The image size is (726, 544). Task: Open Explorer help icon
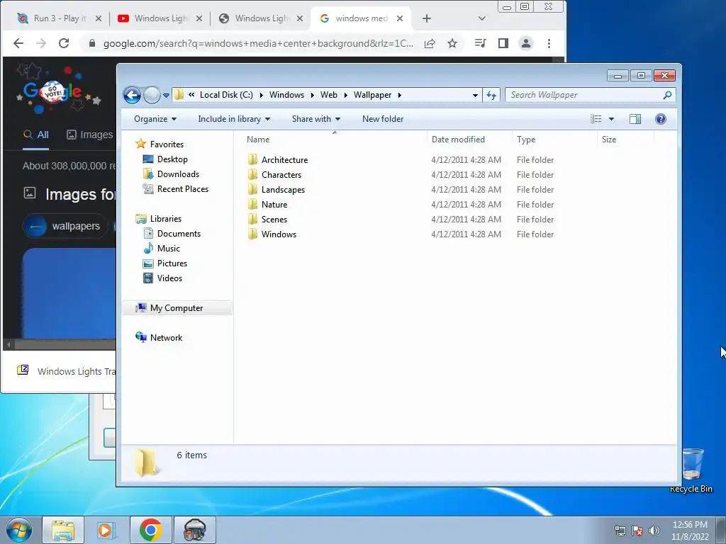point(661,119)
